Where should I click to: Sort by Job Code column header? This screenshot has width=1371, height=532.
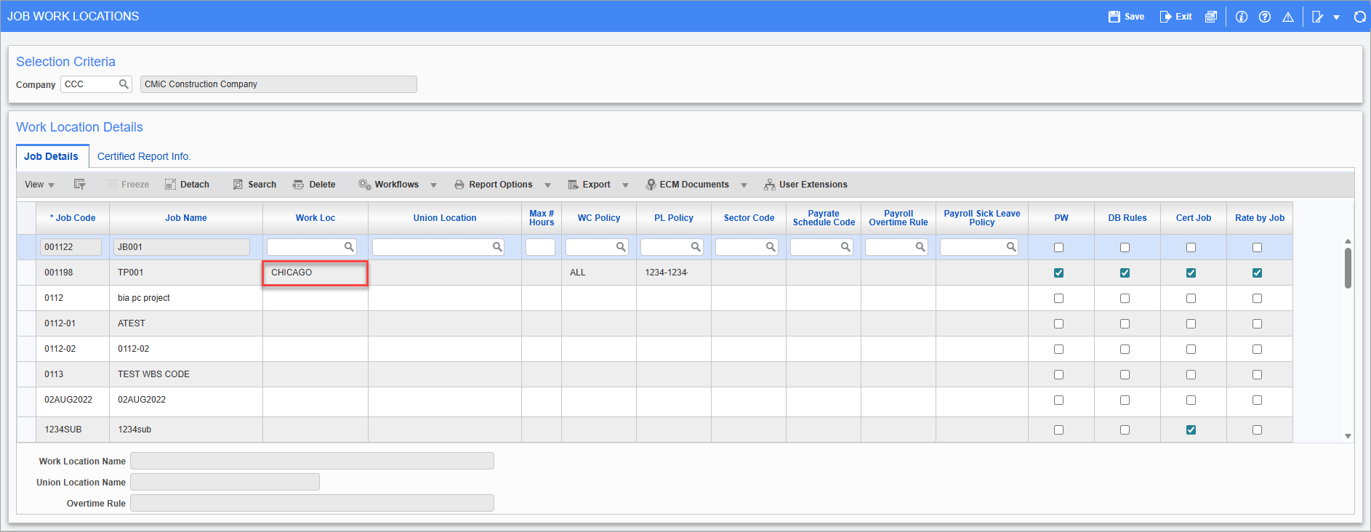(73, 218)
